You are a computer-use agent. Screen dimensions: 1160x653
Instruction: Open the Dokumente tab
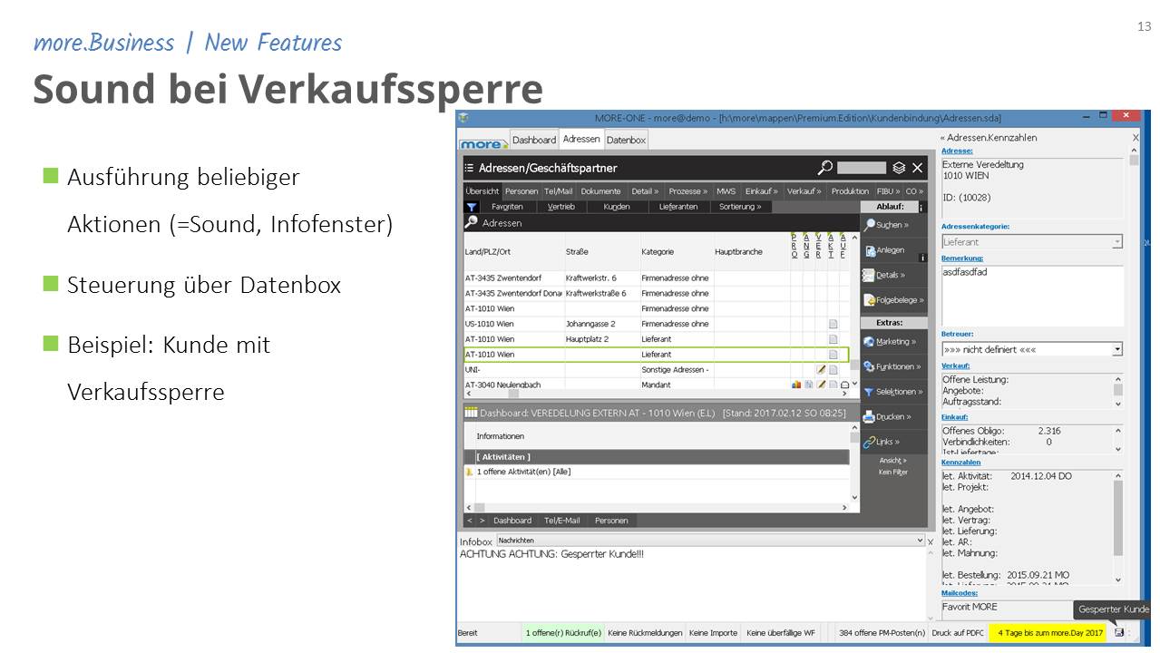(x=601, y=191)
